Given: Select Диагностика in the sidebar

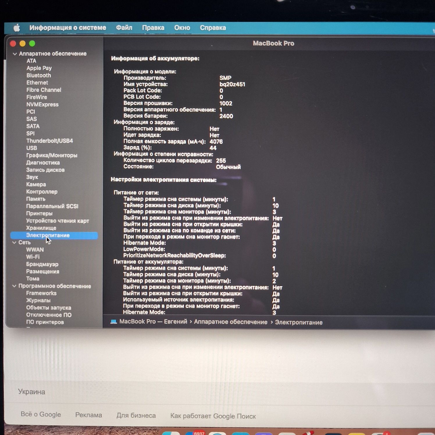Looking at the screenshot, I should [x=43, y=163].
